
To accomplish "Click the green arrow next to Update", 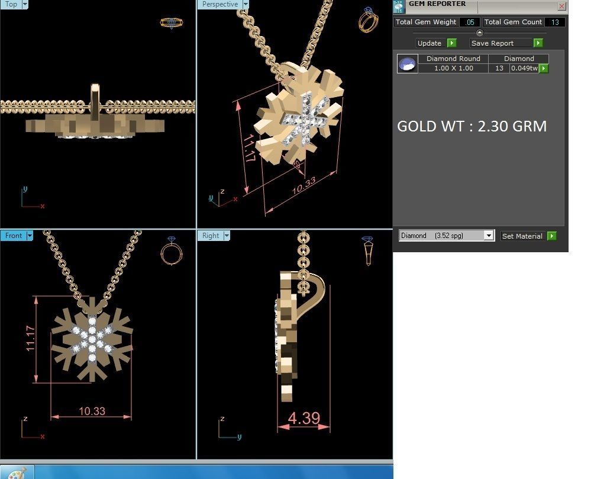I will tap(452, 43).
